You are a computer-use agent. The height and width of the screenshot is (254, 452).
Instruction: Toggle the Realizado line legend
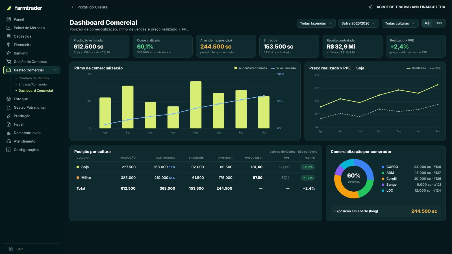click(416, 68)
